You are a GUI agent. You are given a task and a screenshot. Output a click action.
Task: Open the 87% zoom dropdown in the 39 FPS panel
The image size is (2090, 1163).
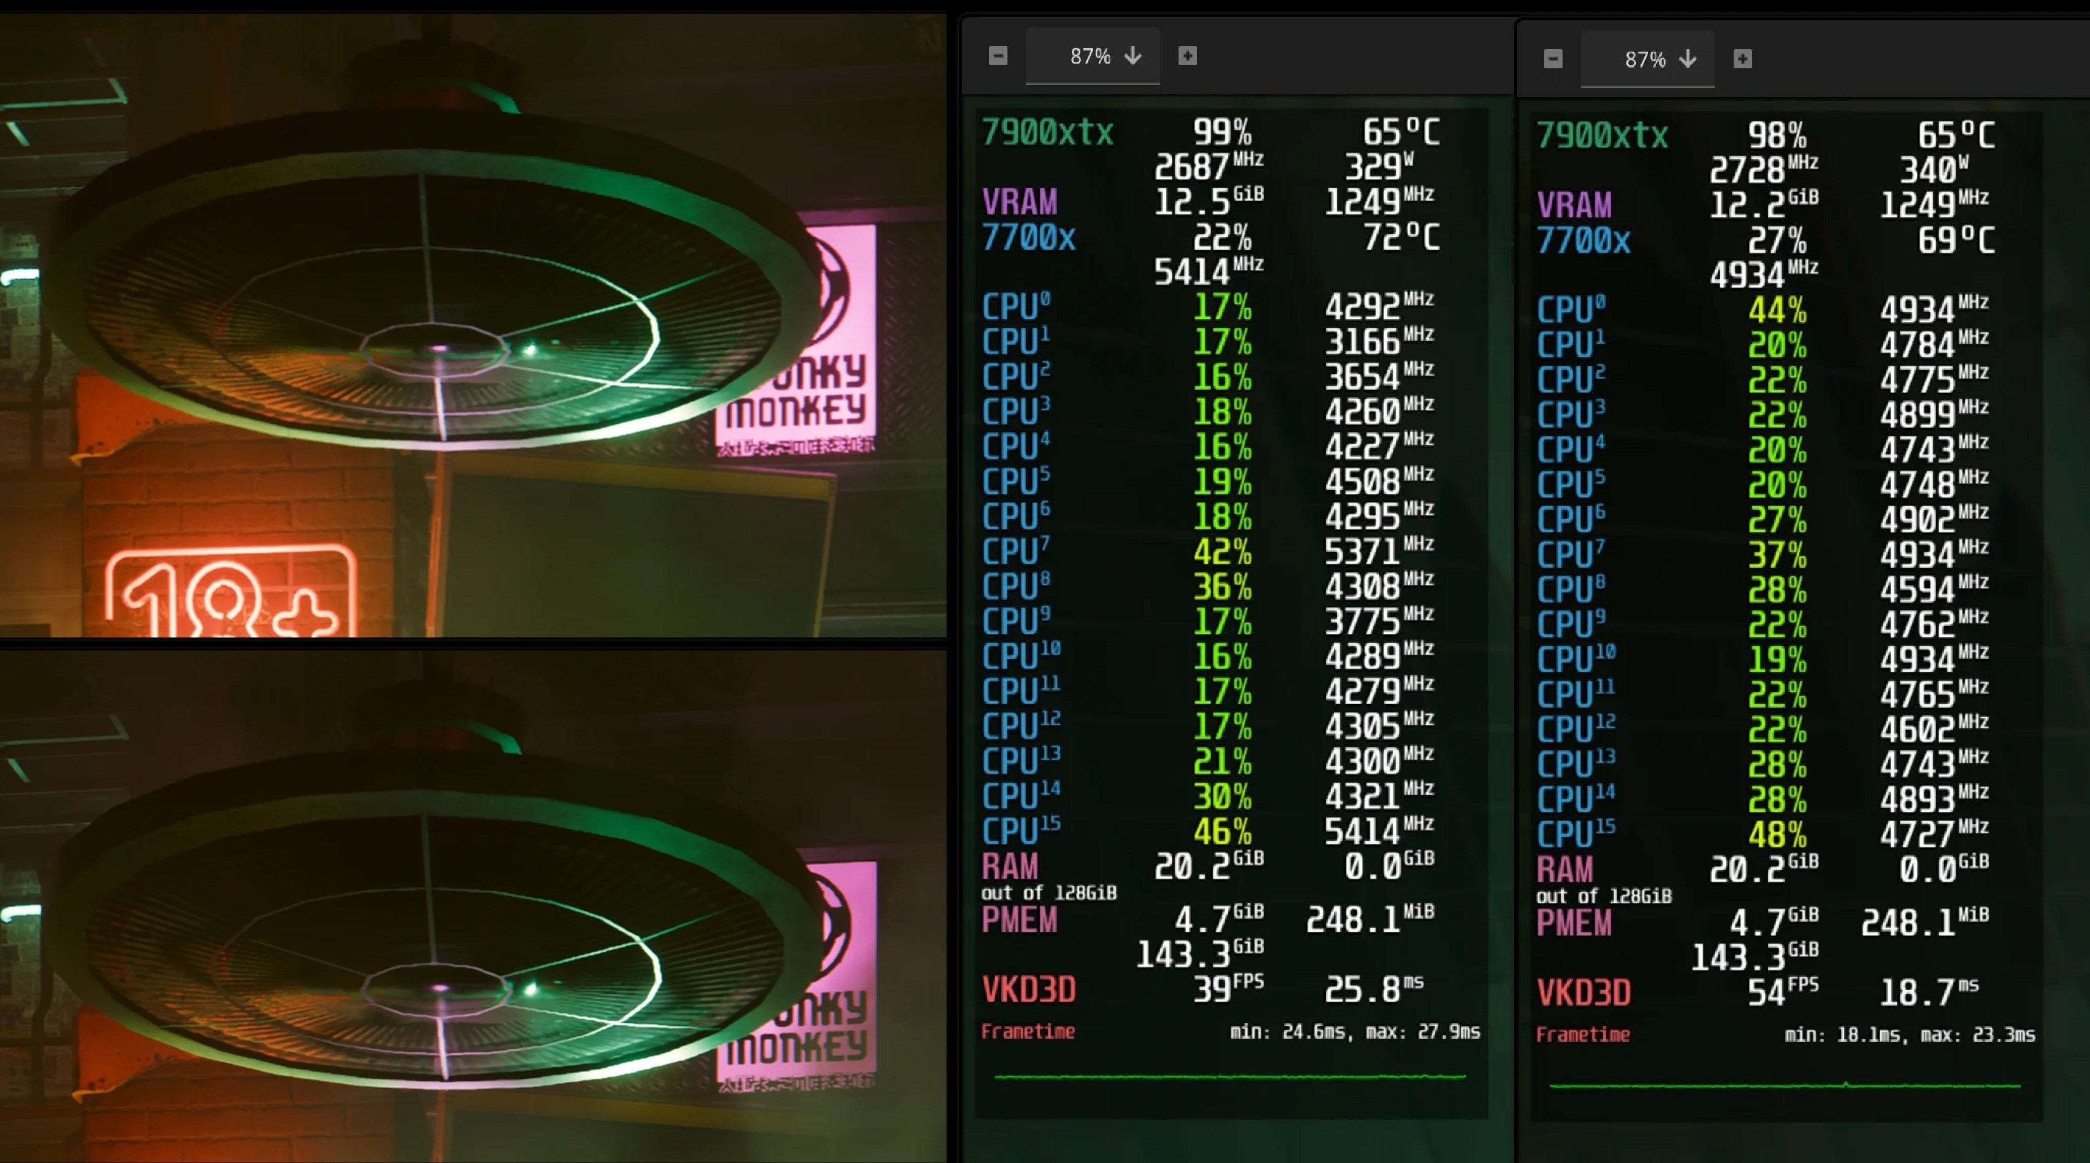pos(1093,56)
